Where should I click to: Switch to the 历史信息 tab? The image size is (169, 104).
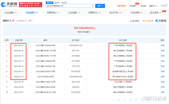tap(137, 13)
